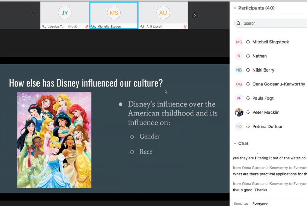Select participant name Oana Godeanu-Kenworthy in the list

pyautogui.click(x=279, y=84)
